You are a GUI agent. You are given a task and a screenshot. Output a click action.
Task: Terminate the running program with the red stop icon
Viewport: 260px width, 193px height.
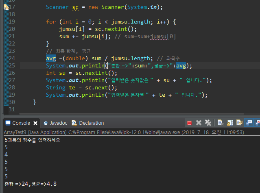189,123
